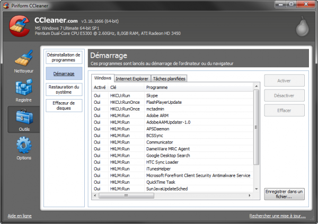The image size is (318, 224).
Task: Open Restauration du système panel
Action: point(64,89)
